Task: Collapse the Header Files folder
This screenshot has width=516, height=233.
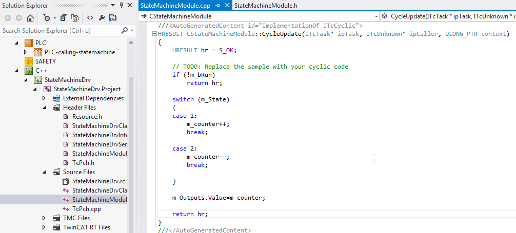Action: [44, 108]
